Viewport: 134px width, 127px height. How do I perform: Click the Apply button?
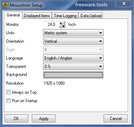pos(44,119)
